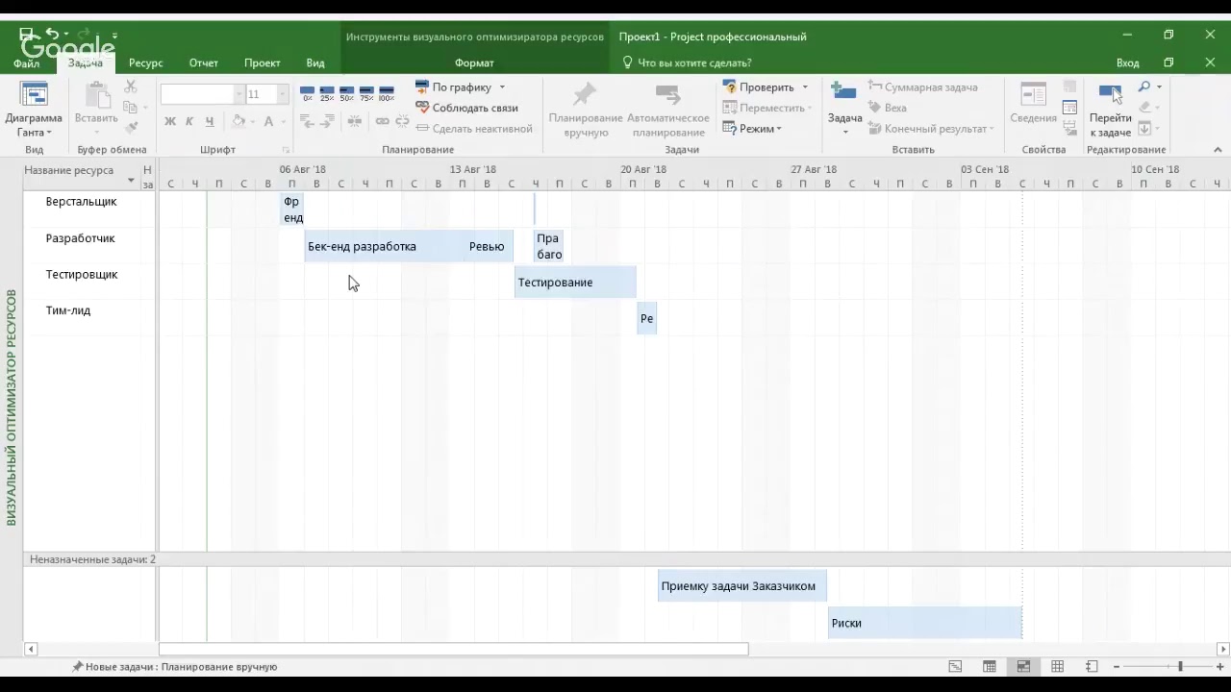Click the outdent task icon
1231x692 pixels.
(x=308, y=121)
